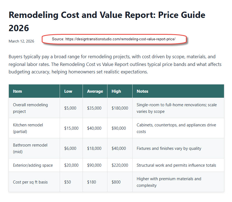
Task: Select the Exterior/adding space row label
Action: [33, 165]
